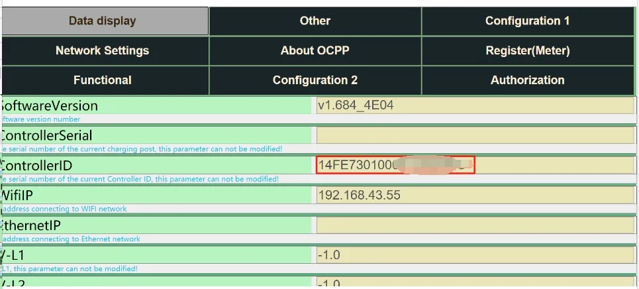Click the empty EthernetIP field
The width and height of the screenshot is (639, 289).
click(x=474, y=225)
